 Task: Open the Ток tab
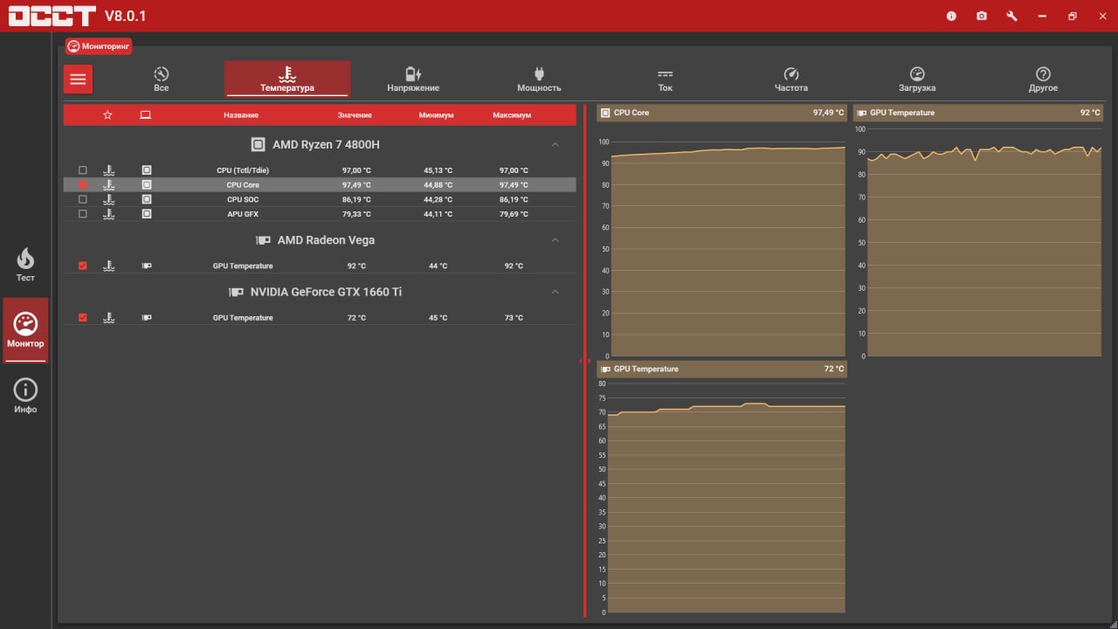(x=666, y=79)
